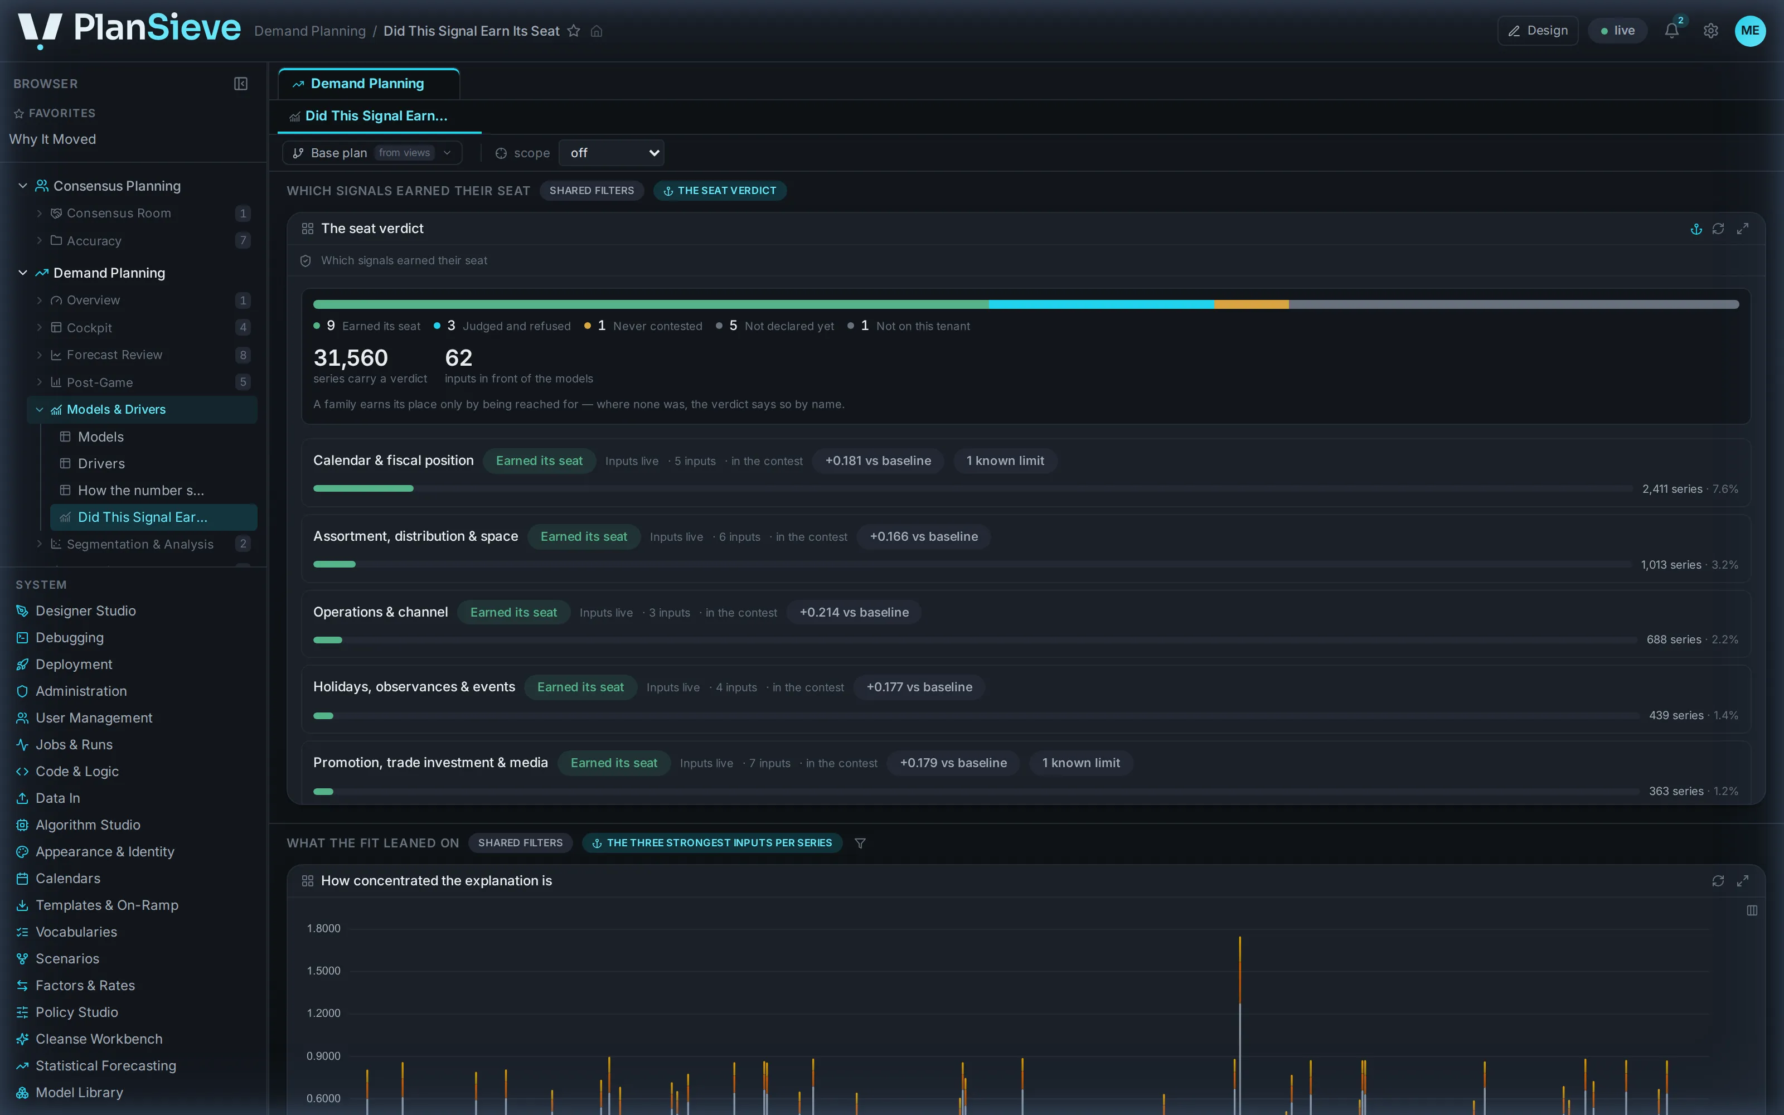Toggle the Shared Filters chip for seat verdict section

click(x=591, y=190)
